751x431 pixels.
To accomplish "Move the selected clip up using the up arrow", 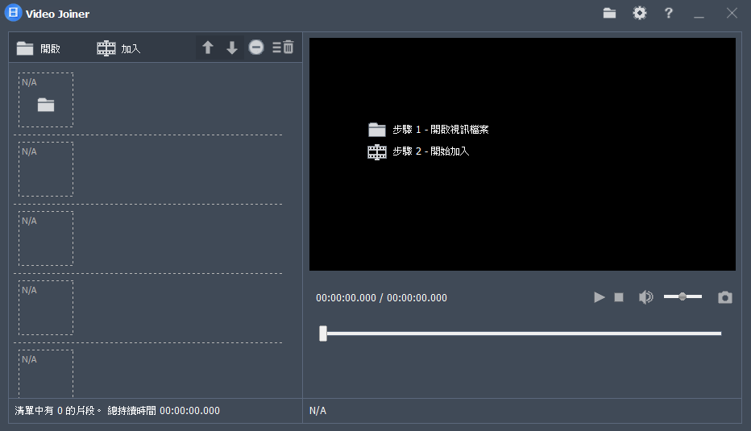I will (207, 48).
